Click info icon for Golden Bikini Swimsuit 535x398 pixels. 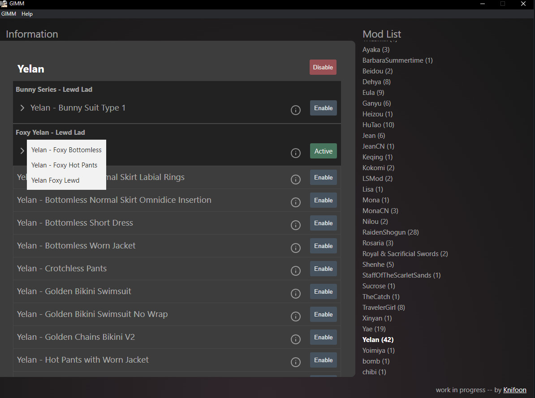[x=296, y=294]
